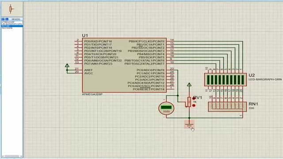
Task: Click the U1 reference label
Action: tap(85, 35)
